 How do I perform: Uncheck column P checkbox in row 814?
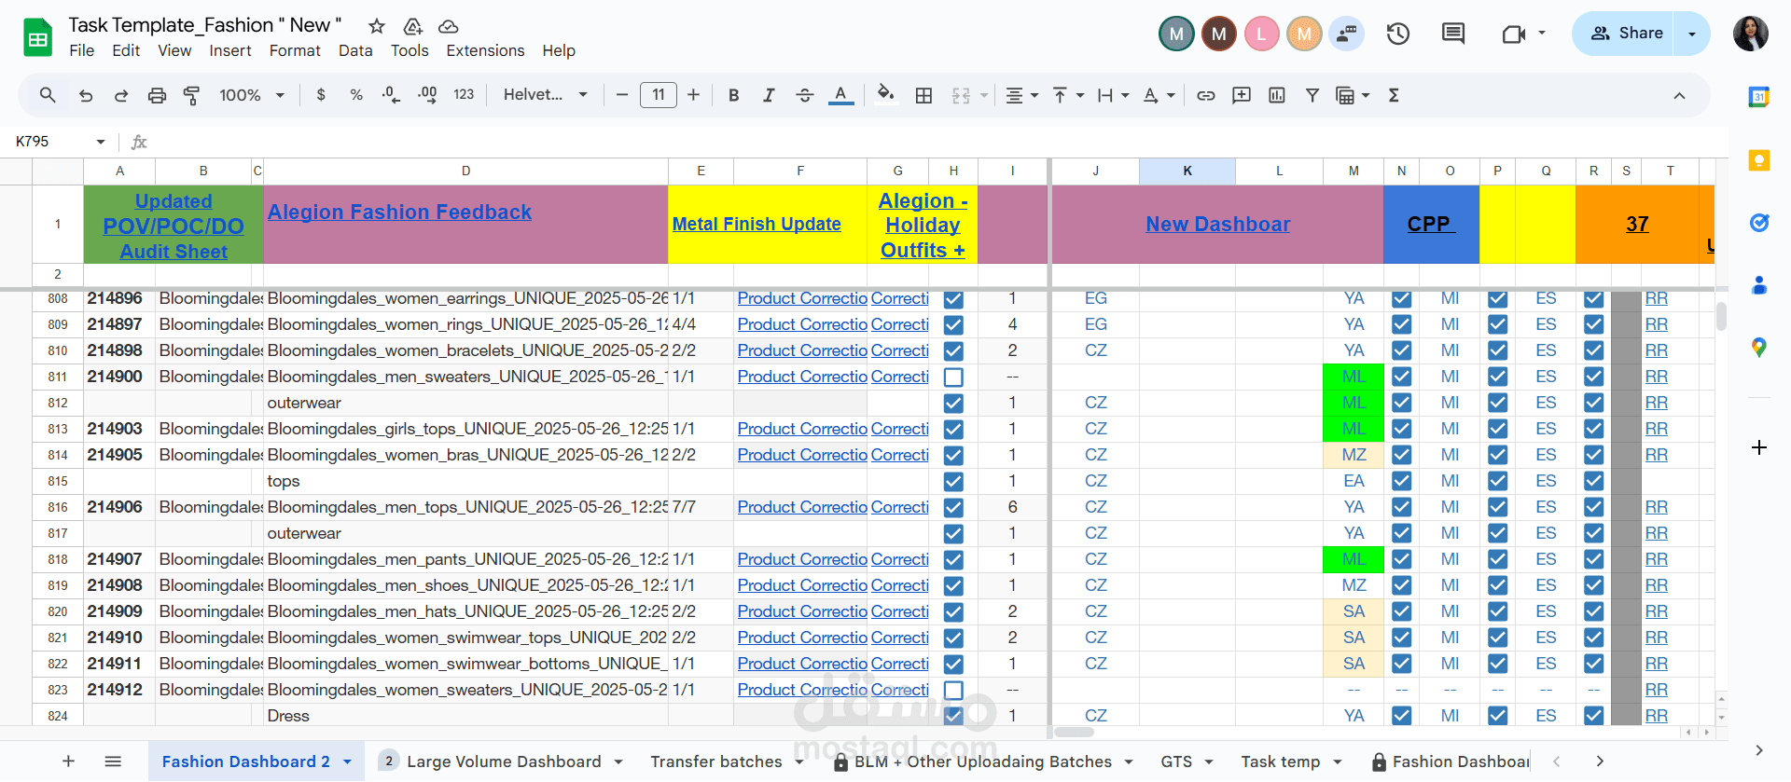coord(1498,456)
